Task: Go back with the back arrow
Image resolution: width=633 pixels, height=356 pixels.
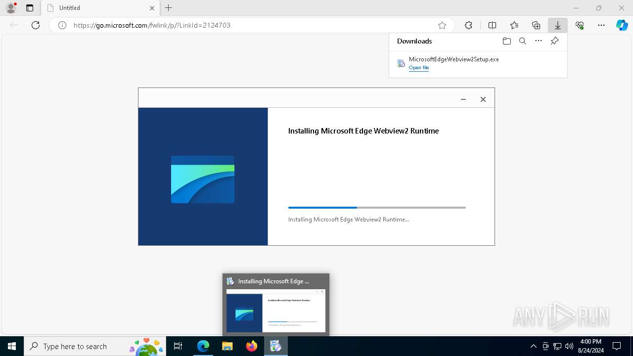Action: tap(14, 25)
